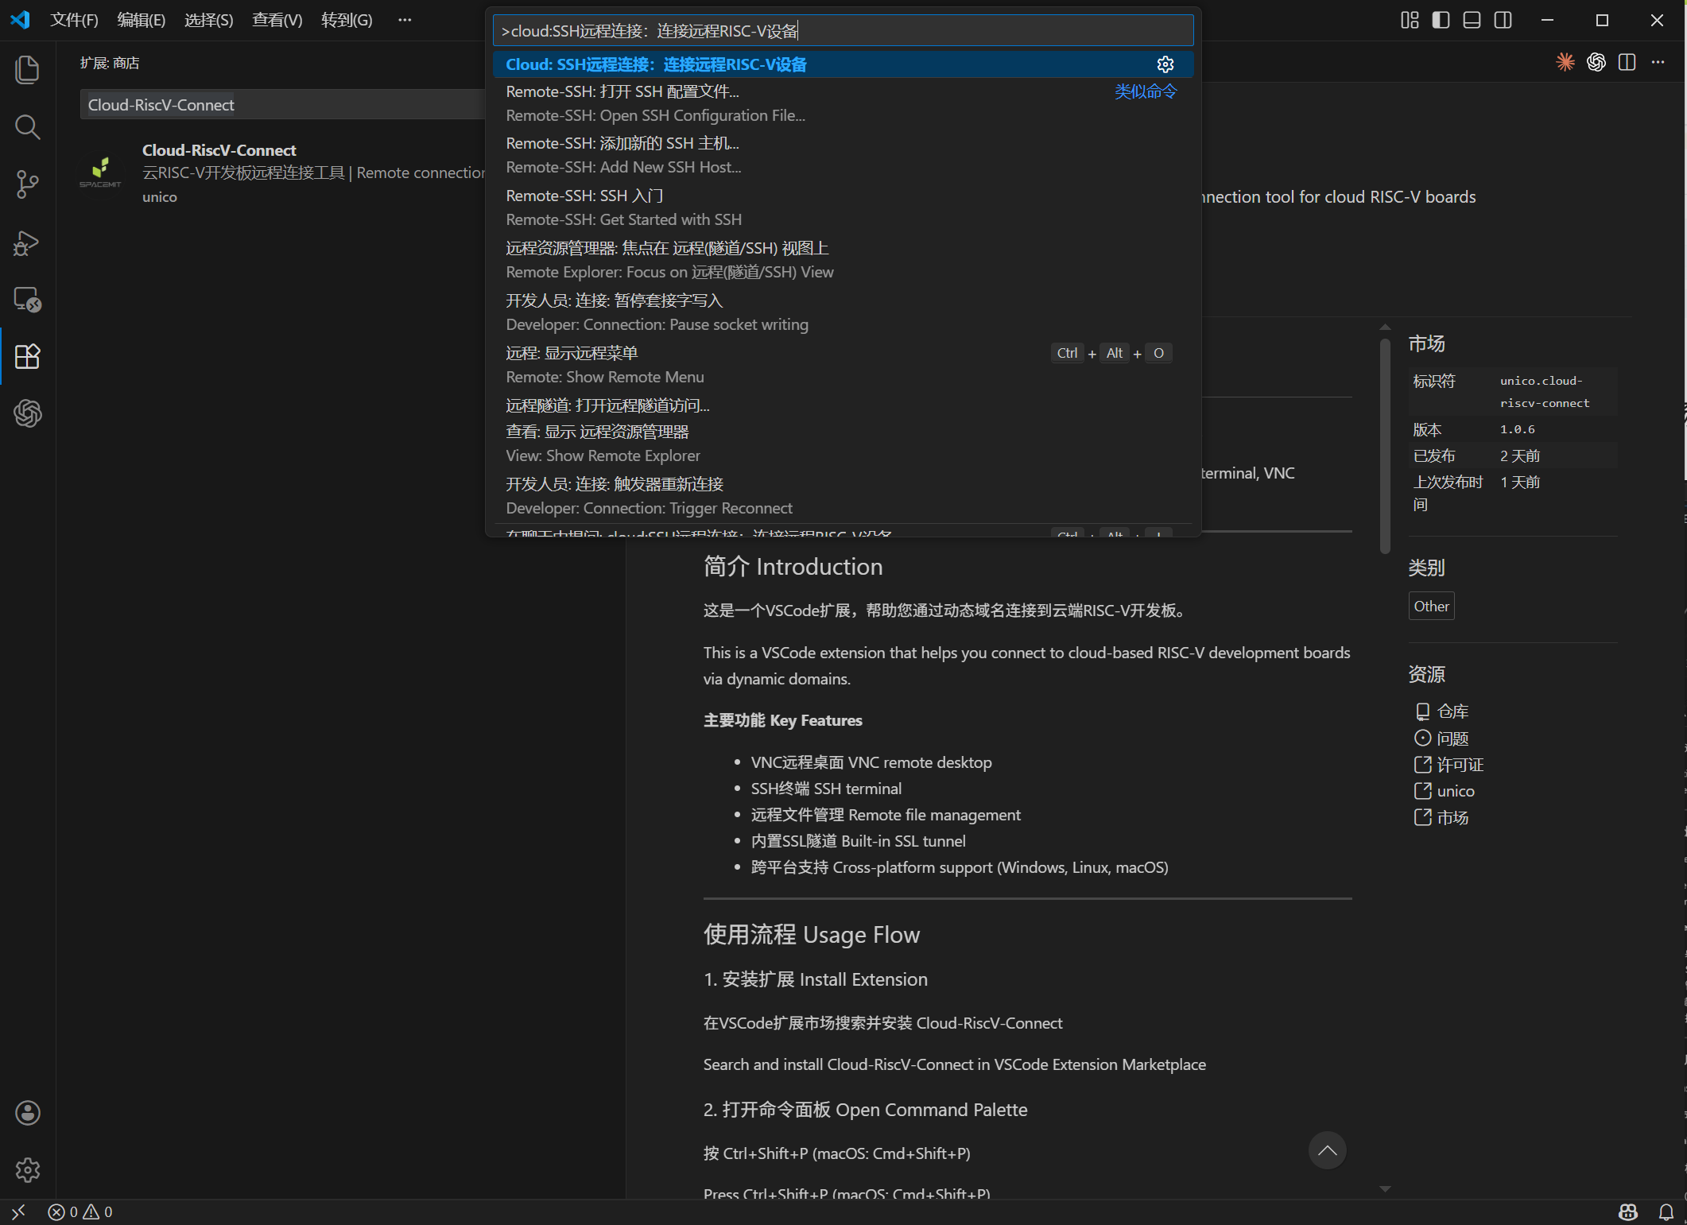Screen dimensions: 1687x1225
Task: Open editor More Actions ellipsis
Action: (1658, 62)
